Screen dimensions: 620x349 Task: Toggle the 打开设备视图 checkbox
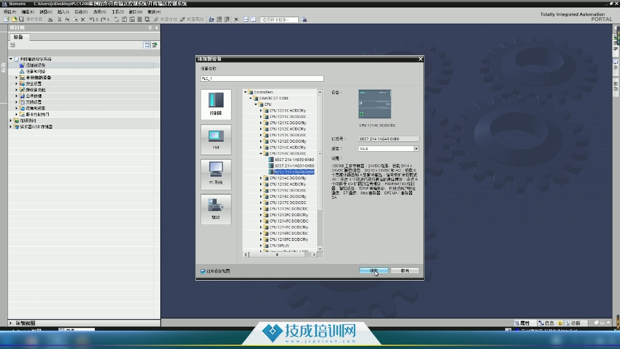(x=203, y=271)
